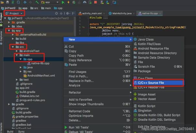Click the AVD Manager icon
The image size is (196, 133).
(x=102, y=2)
